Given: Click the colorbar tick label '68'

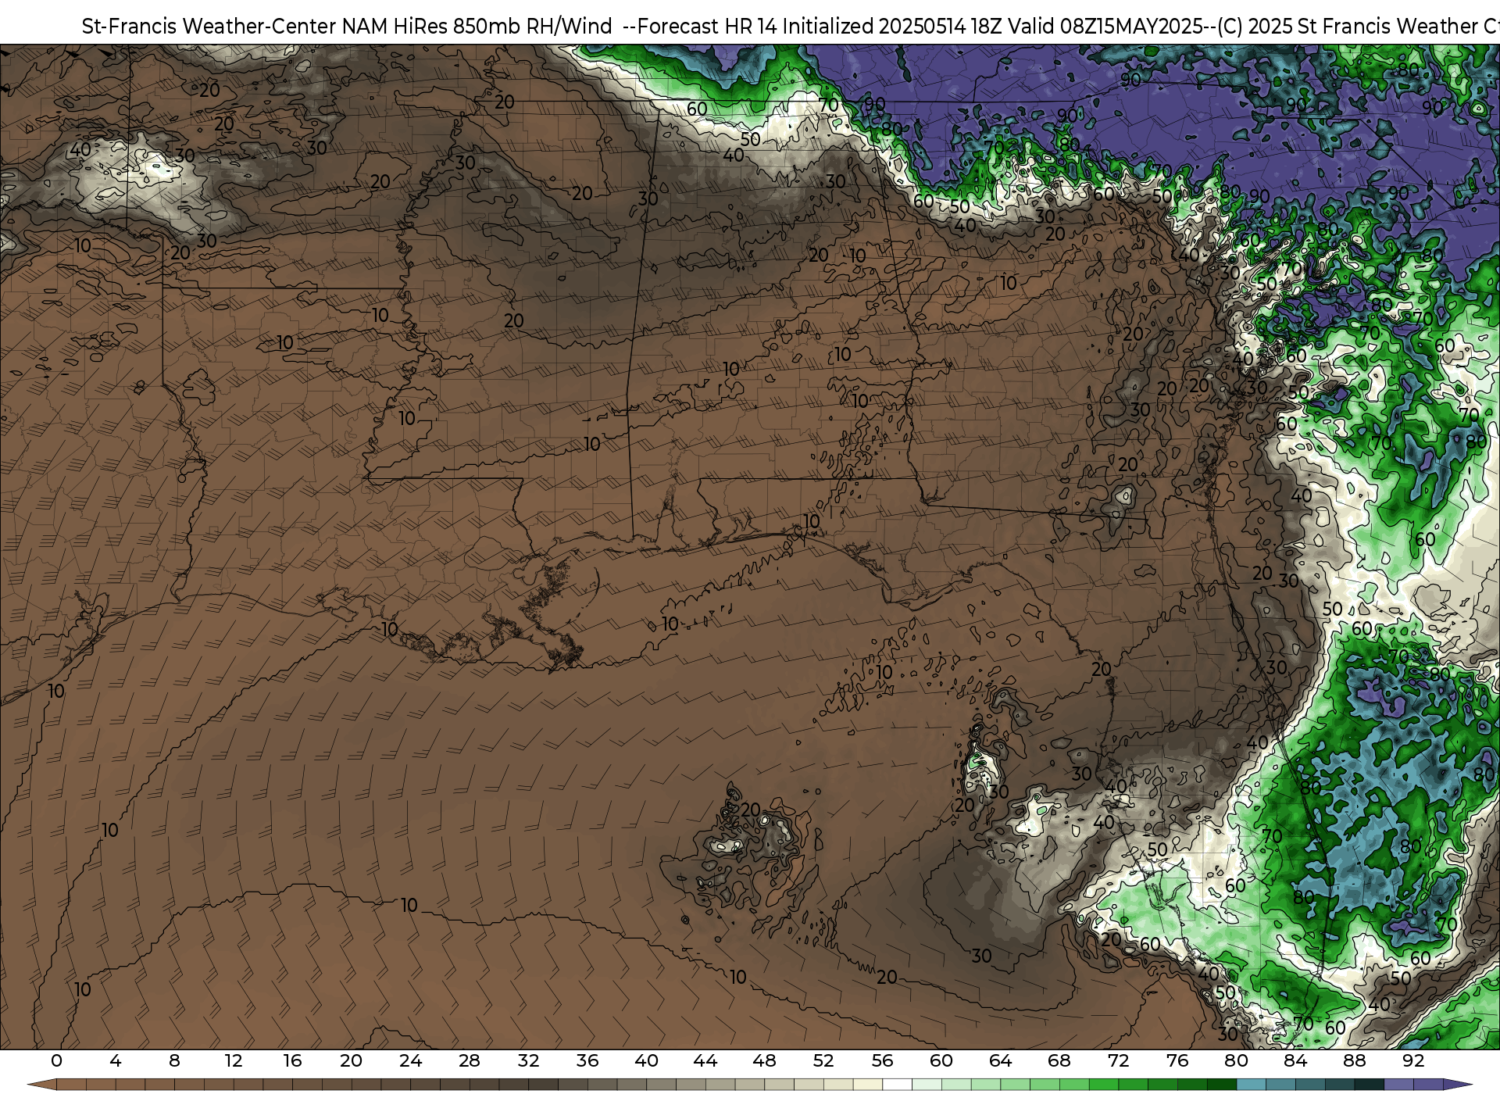Looking at the screenshot, I should [1059, 1060].
